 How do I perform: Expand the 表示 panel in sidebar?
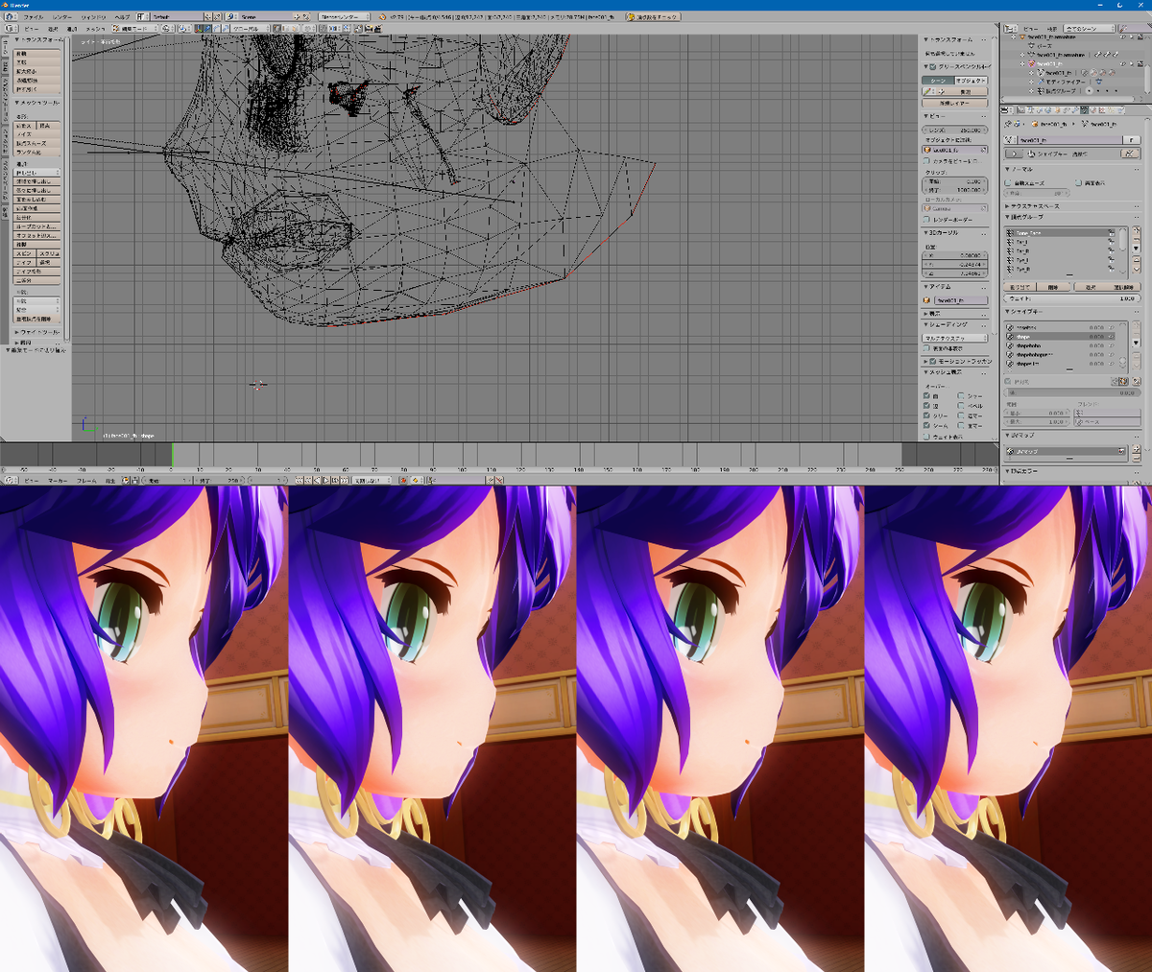click(933, 314)
